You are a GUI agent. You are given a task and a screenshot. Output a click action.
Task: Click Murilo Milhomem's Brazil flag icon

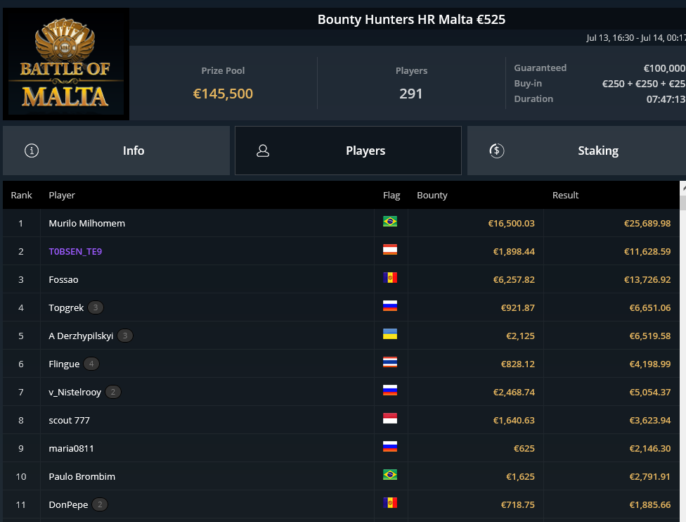pos(390,222)
